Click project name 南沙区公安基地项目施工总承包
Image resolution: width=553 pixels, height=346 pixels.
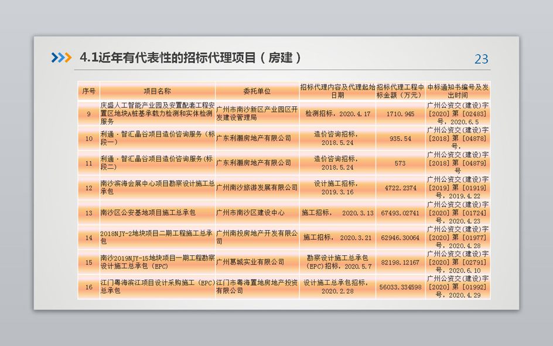(148, 212)
